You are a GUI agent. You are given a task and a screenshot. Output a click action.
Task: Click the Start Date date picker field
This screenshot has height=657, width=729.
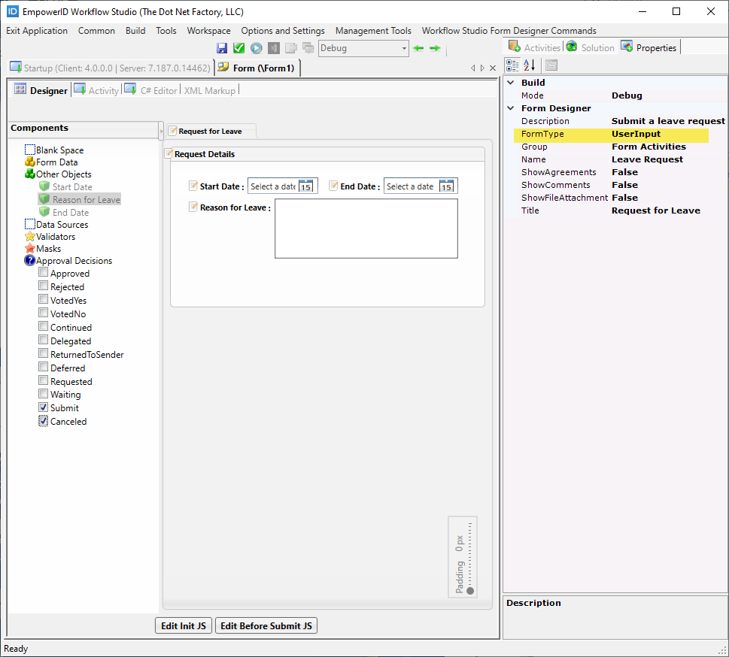point(278,186)
